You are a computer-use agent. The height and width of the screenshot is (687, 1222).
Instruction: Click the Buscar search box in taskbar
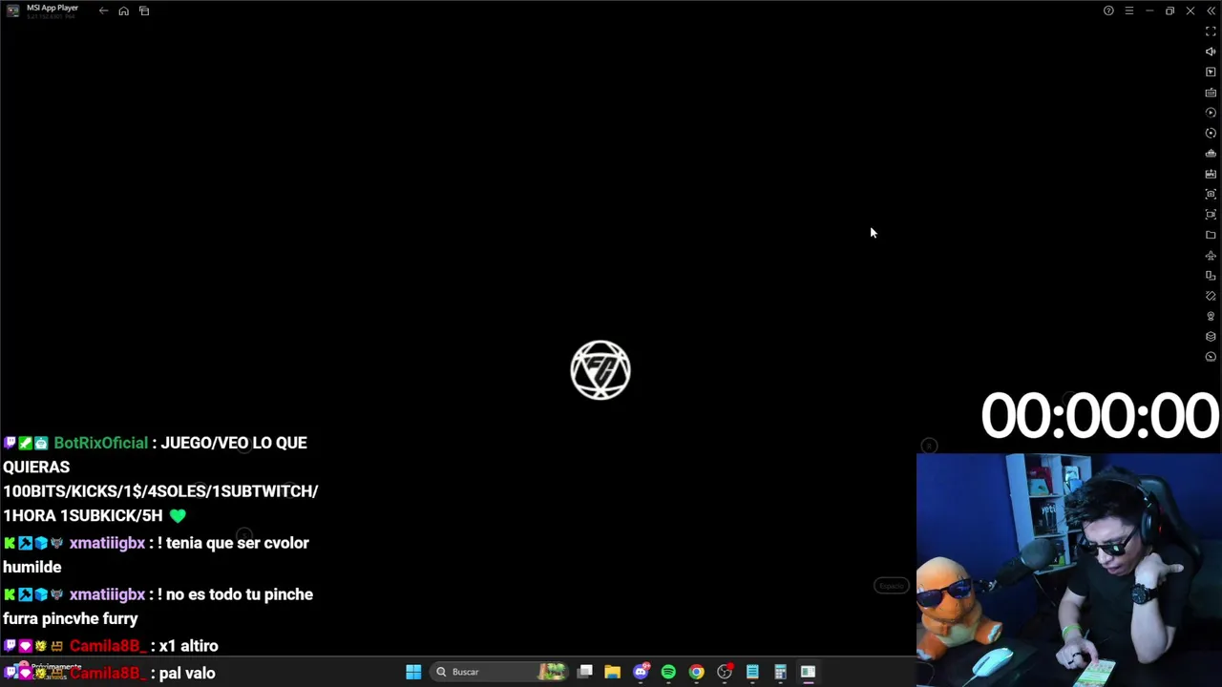pos(497,672)
